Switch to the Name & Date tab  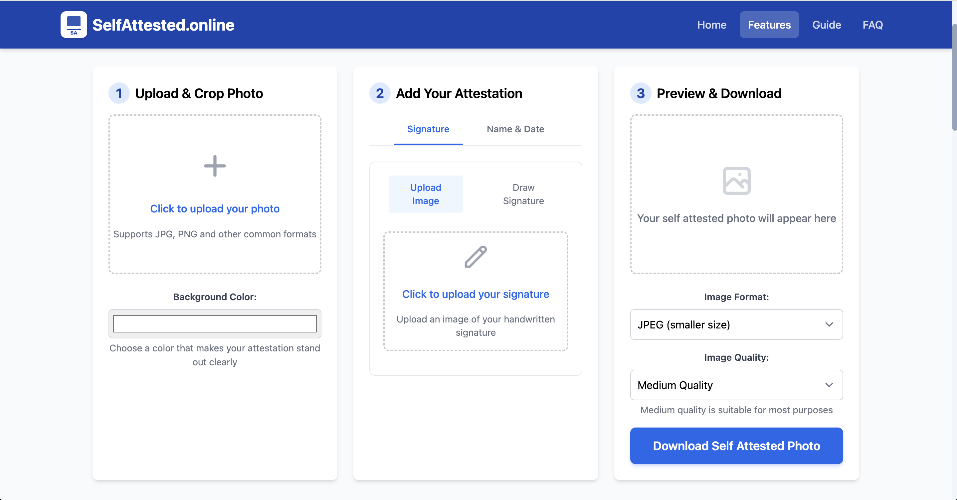click(515, 129)
